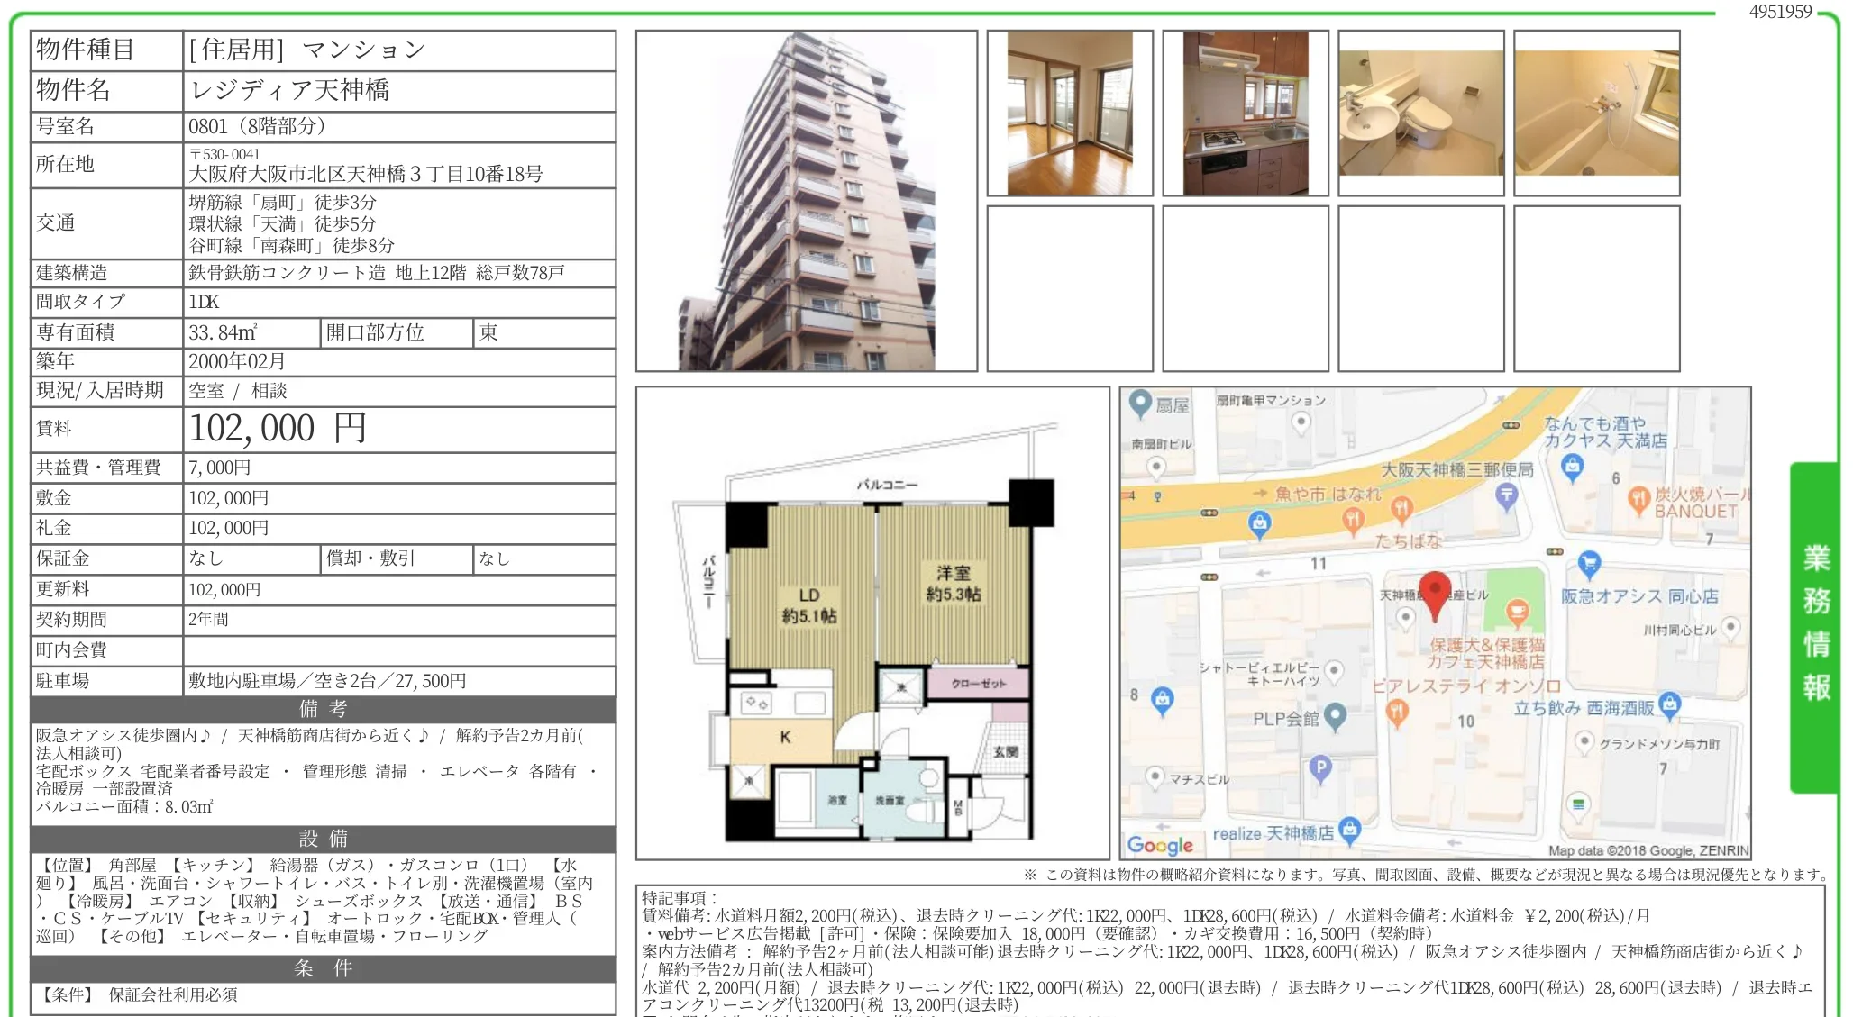Select the PLP会館 map pin
Viewport: 1853px width, 1017px height.
click(x=1336, y=716)
